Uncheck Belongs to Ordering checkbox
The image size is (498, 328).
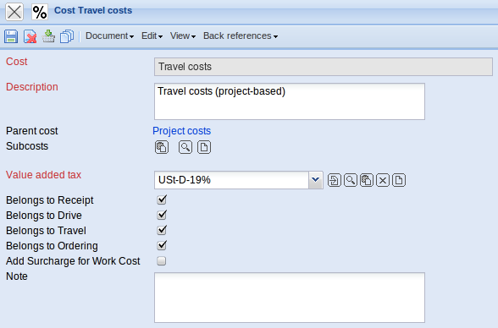[x=162, y=245]
